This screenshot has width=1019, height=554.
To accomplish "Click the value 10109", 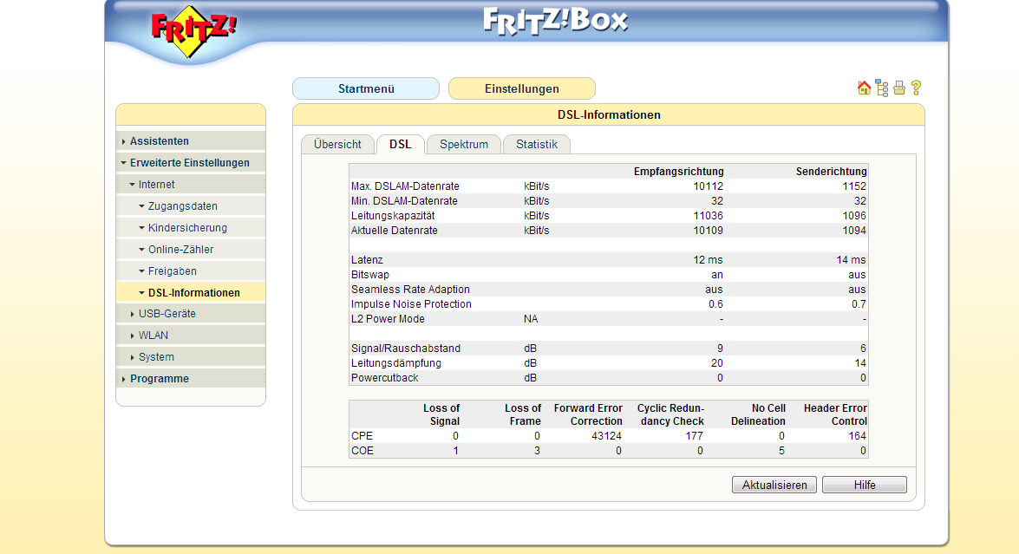I will [x=708, y=231].
